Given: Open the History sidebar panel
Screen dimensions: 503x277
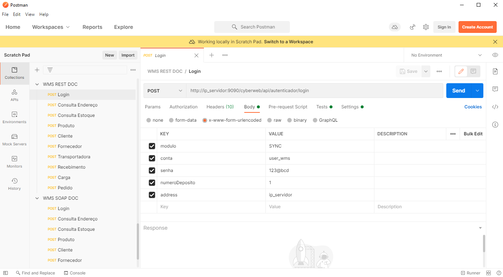Looking at the screenshot, I should click(14, 184).
